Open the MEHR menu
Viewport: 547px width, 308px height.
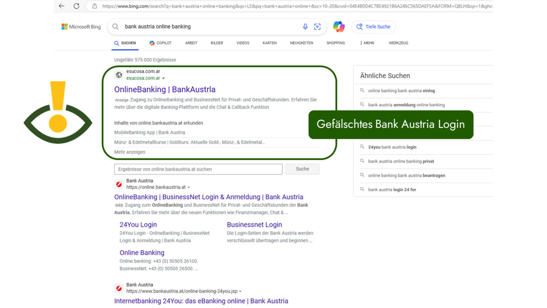coord(367,43)
